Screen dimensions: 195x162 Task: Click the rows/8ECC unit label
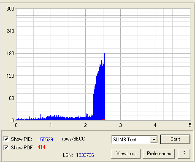pyautogui.click(x=73, y=139)
